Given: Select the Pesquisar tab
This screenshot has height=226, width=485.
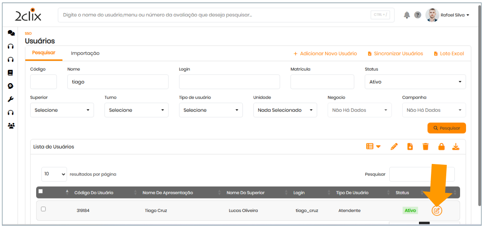Looking at the screenshot, I should pyautogui.click(x=44, y=53).
